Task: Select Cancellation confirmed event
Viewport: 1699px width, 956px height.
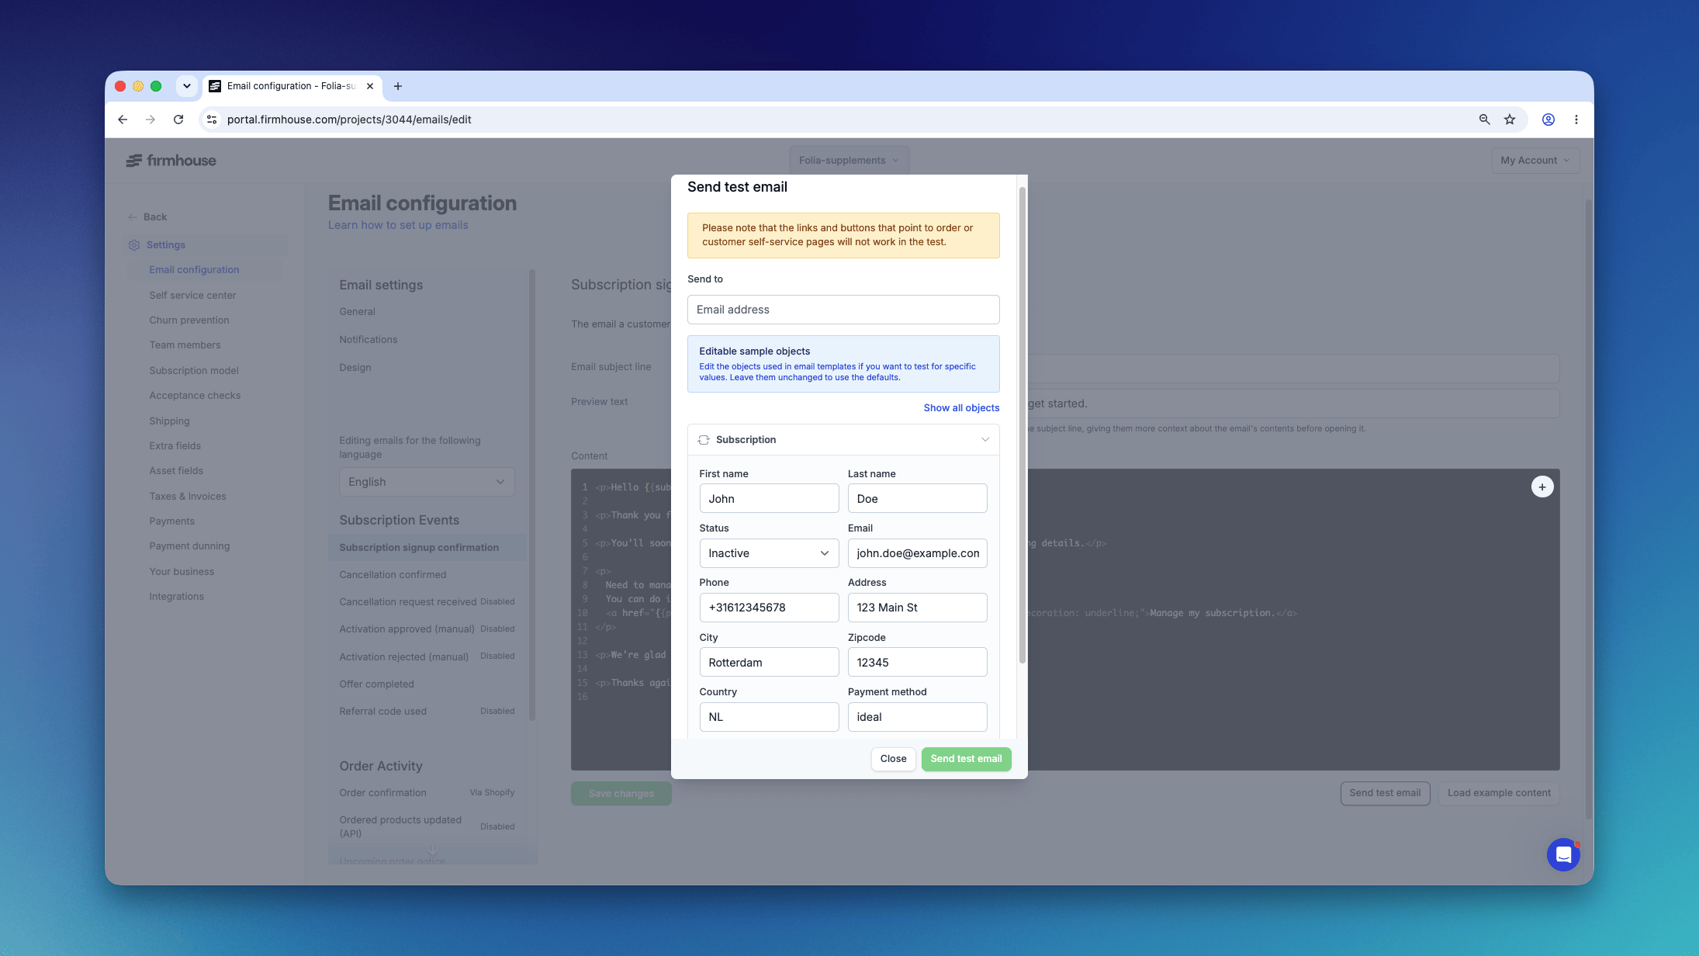Action: tap(393, 575)
